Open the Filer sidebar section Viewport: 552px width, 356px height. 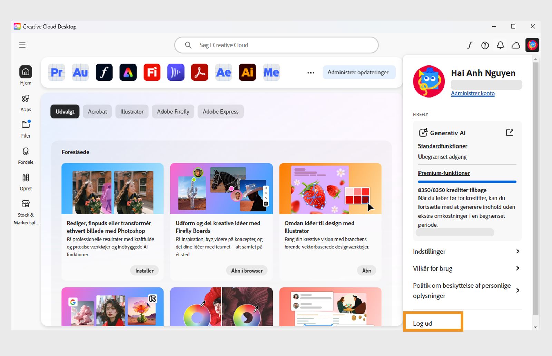click(26, 129)
